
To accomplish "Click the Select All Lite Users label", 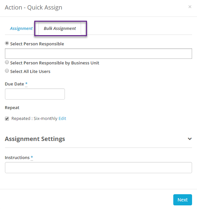I will (30, 71).
